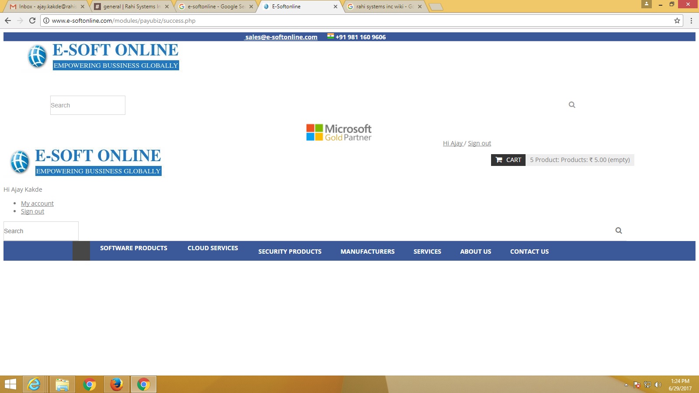Close the e-softonline Google Search tab
This screenshot has height=393, width=699.
[x=251, y=7]
